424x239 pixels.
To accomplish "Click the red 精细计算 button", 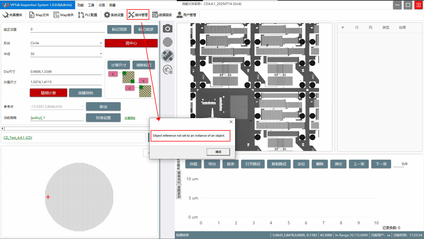I will click(x=48, y=93).
